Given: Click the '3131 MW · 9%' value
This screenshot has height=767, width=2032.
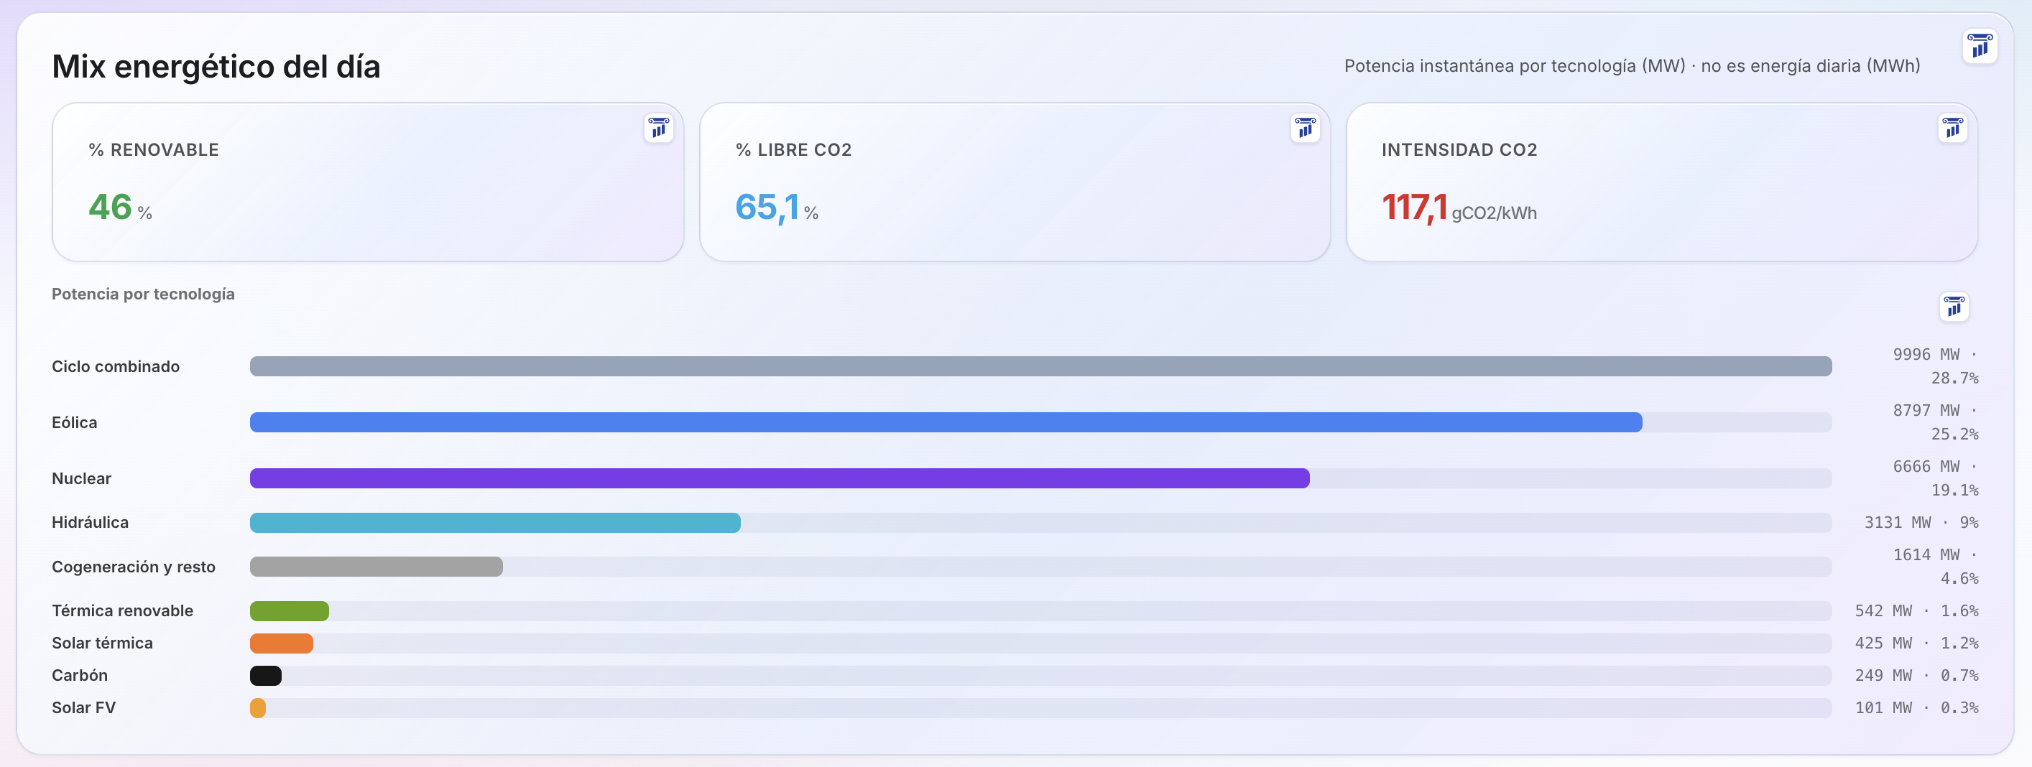Looking at the screenshot, I should 1921,523.
